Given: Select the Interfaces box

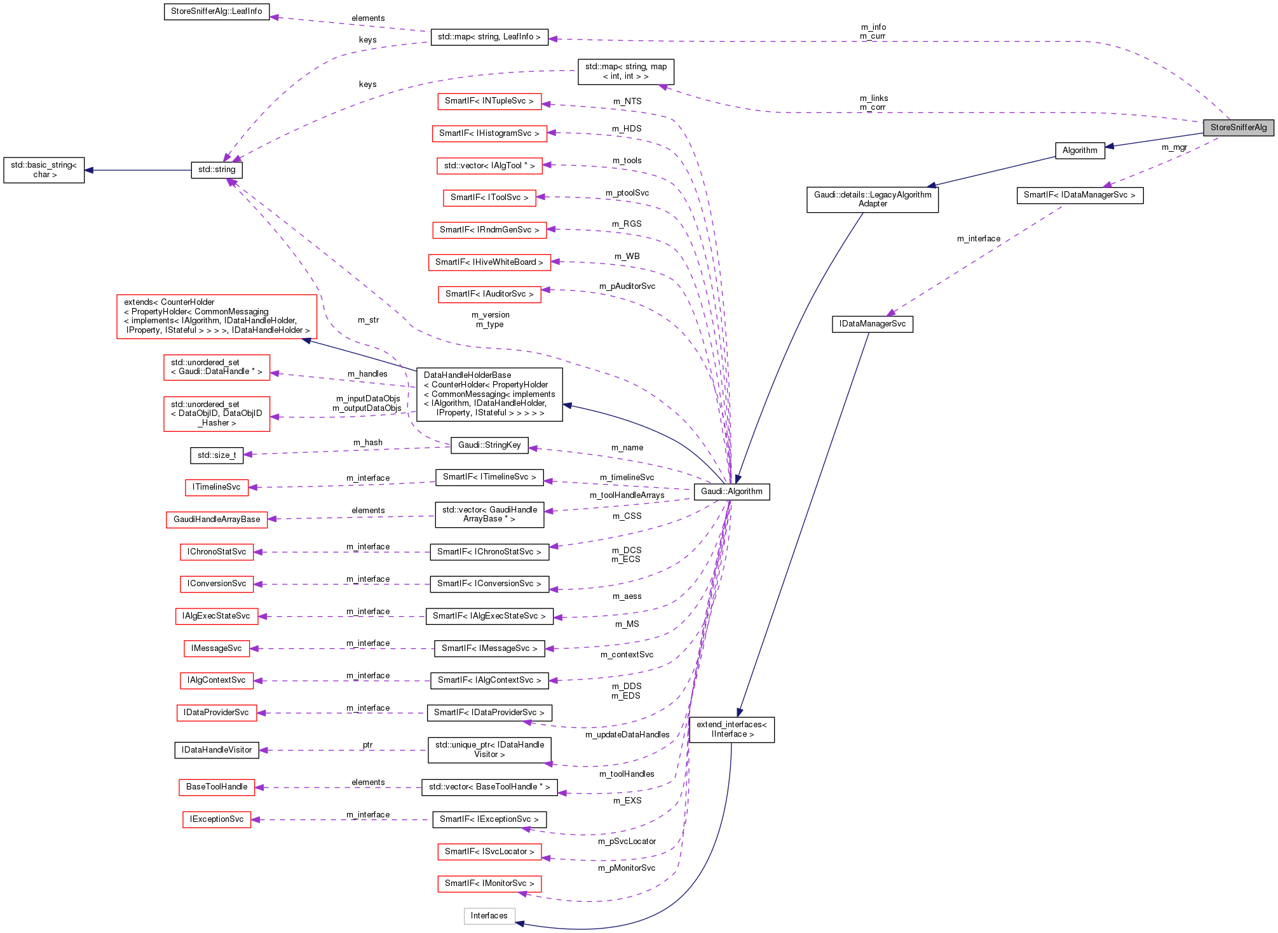Looking at the screenshot, I should point(489,916).
